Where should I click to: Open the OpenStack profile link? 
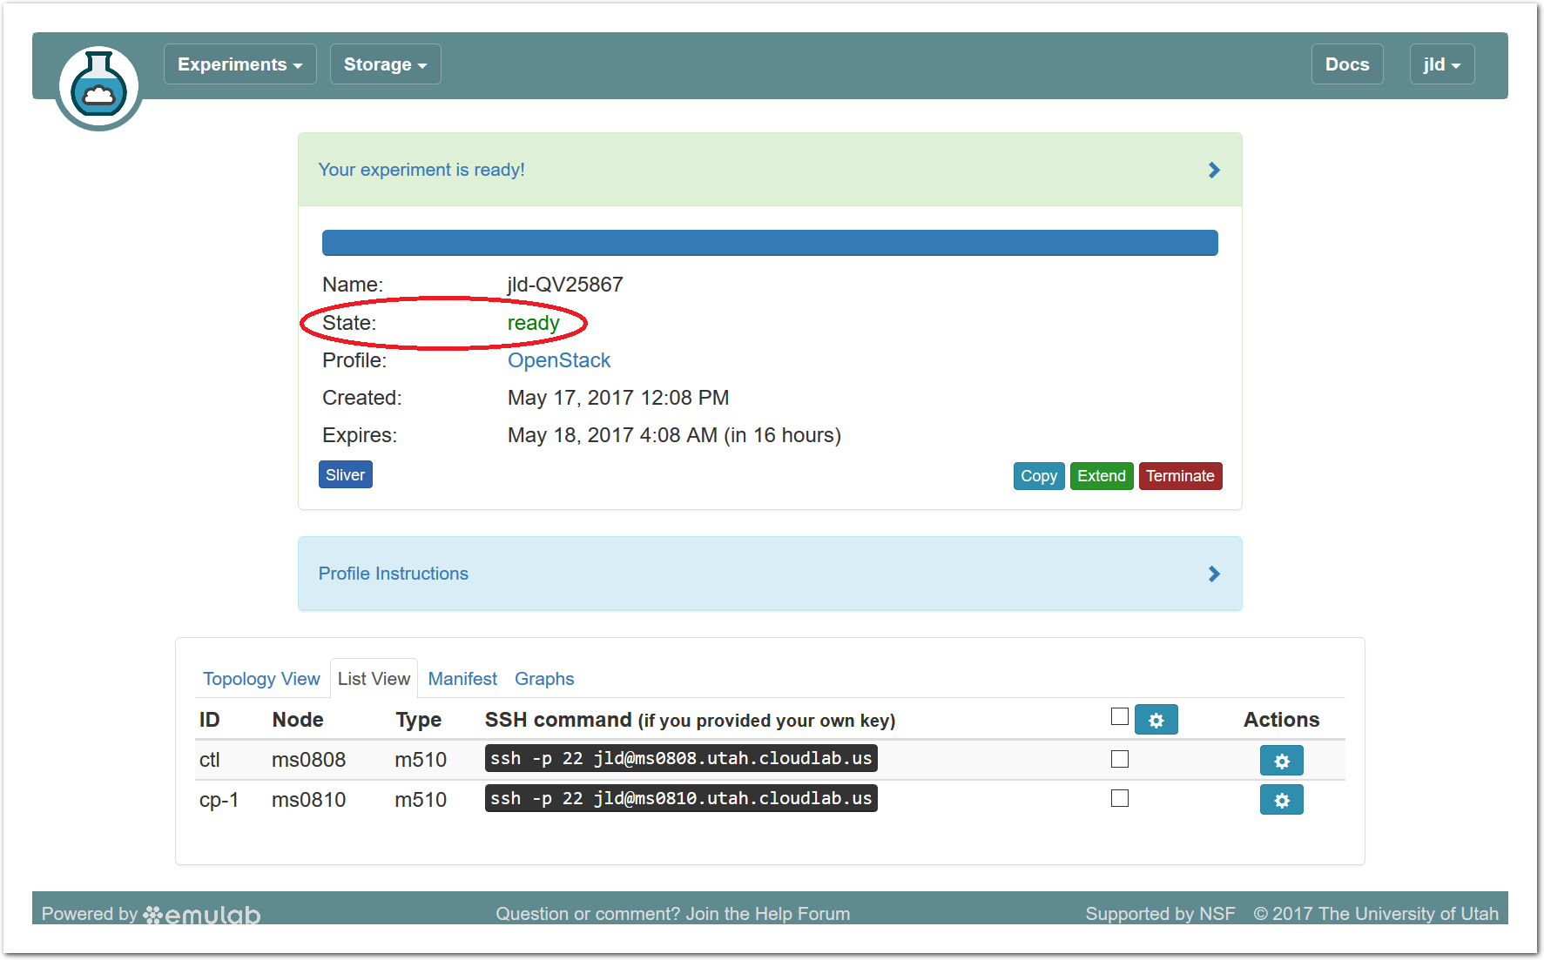point(559,360)
